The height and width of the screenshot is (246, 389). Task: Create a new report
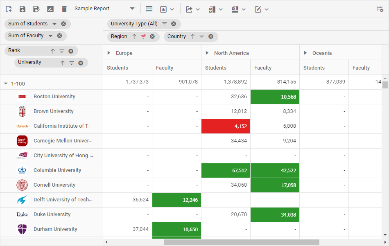pos(8,9)
